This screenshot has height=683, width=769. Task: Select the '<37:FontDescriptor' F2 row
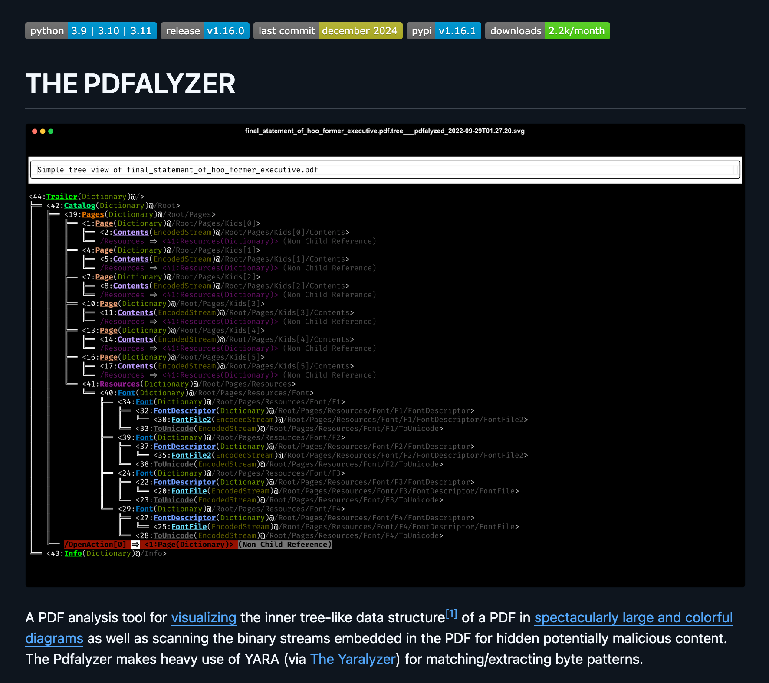[x=305, y=447]
